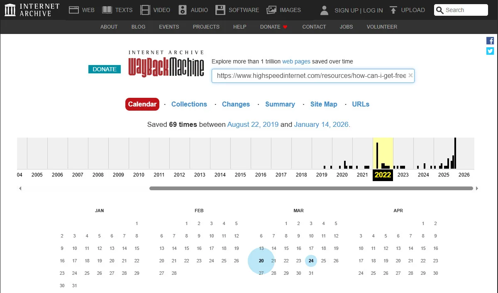Share the page via the Facebook icon
This screenshot has height=293, width=498.
(490, 40)
